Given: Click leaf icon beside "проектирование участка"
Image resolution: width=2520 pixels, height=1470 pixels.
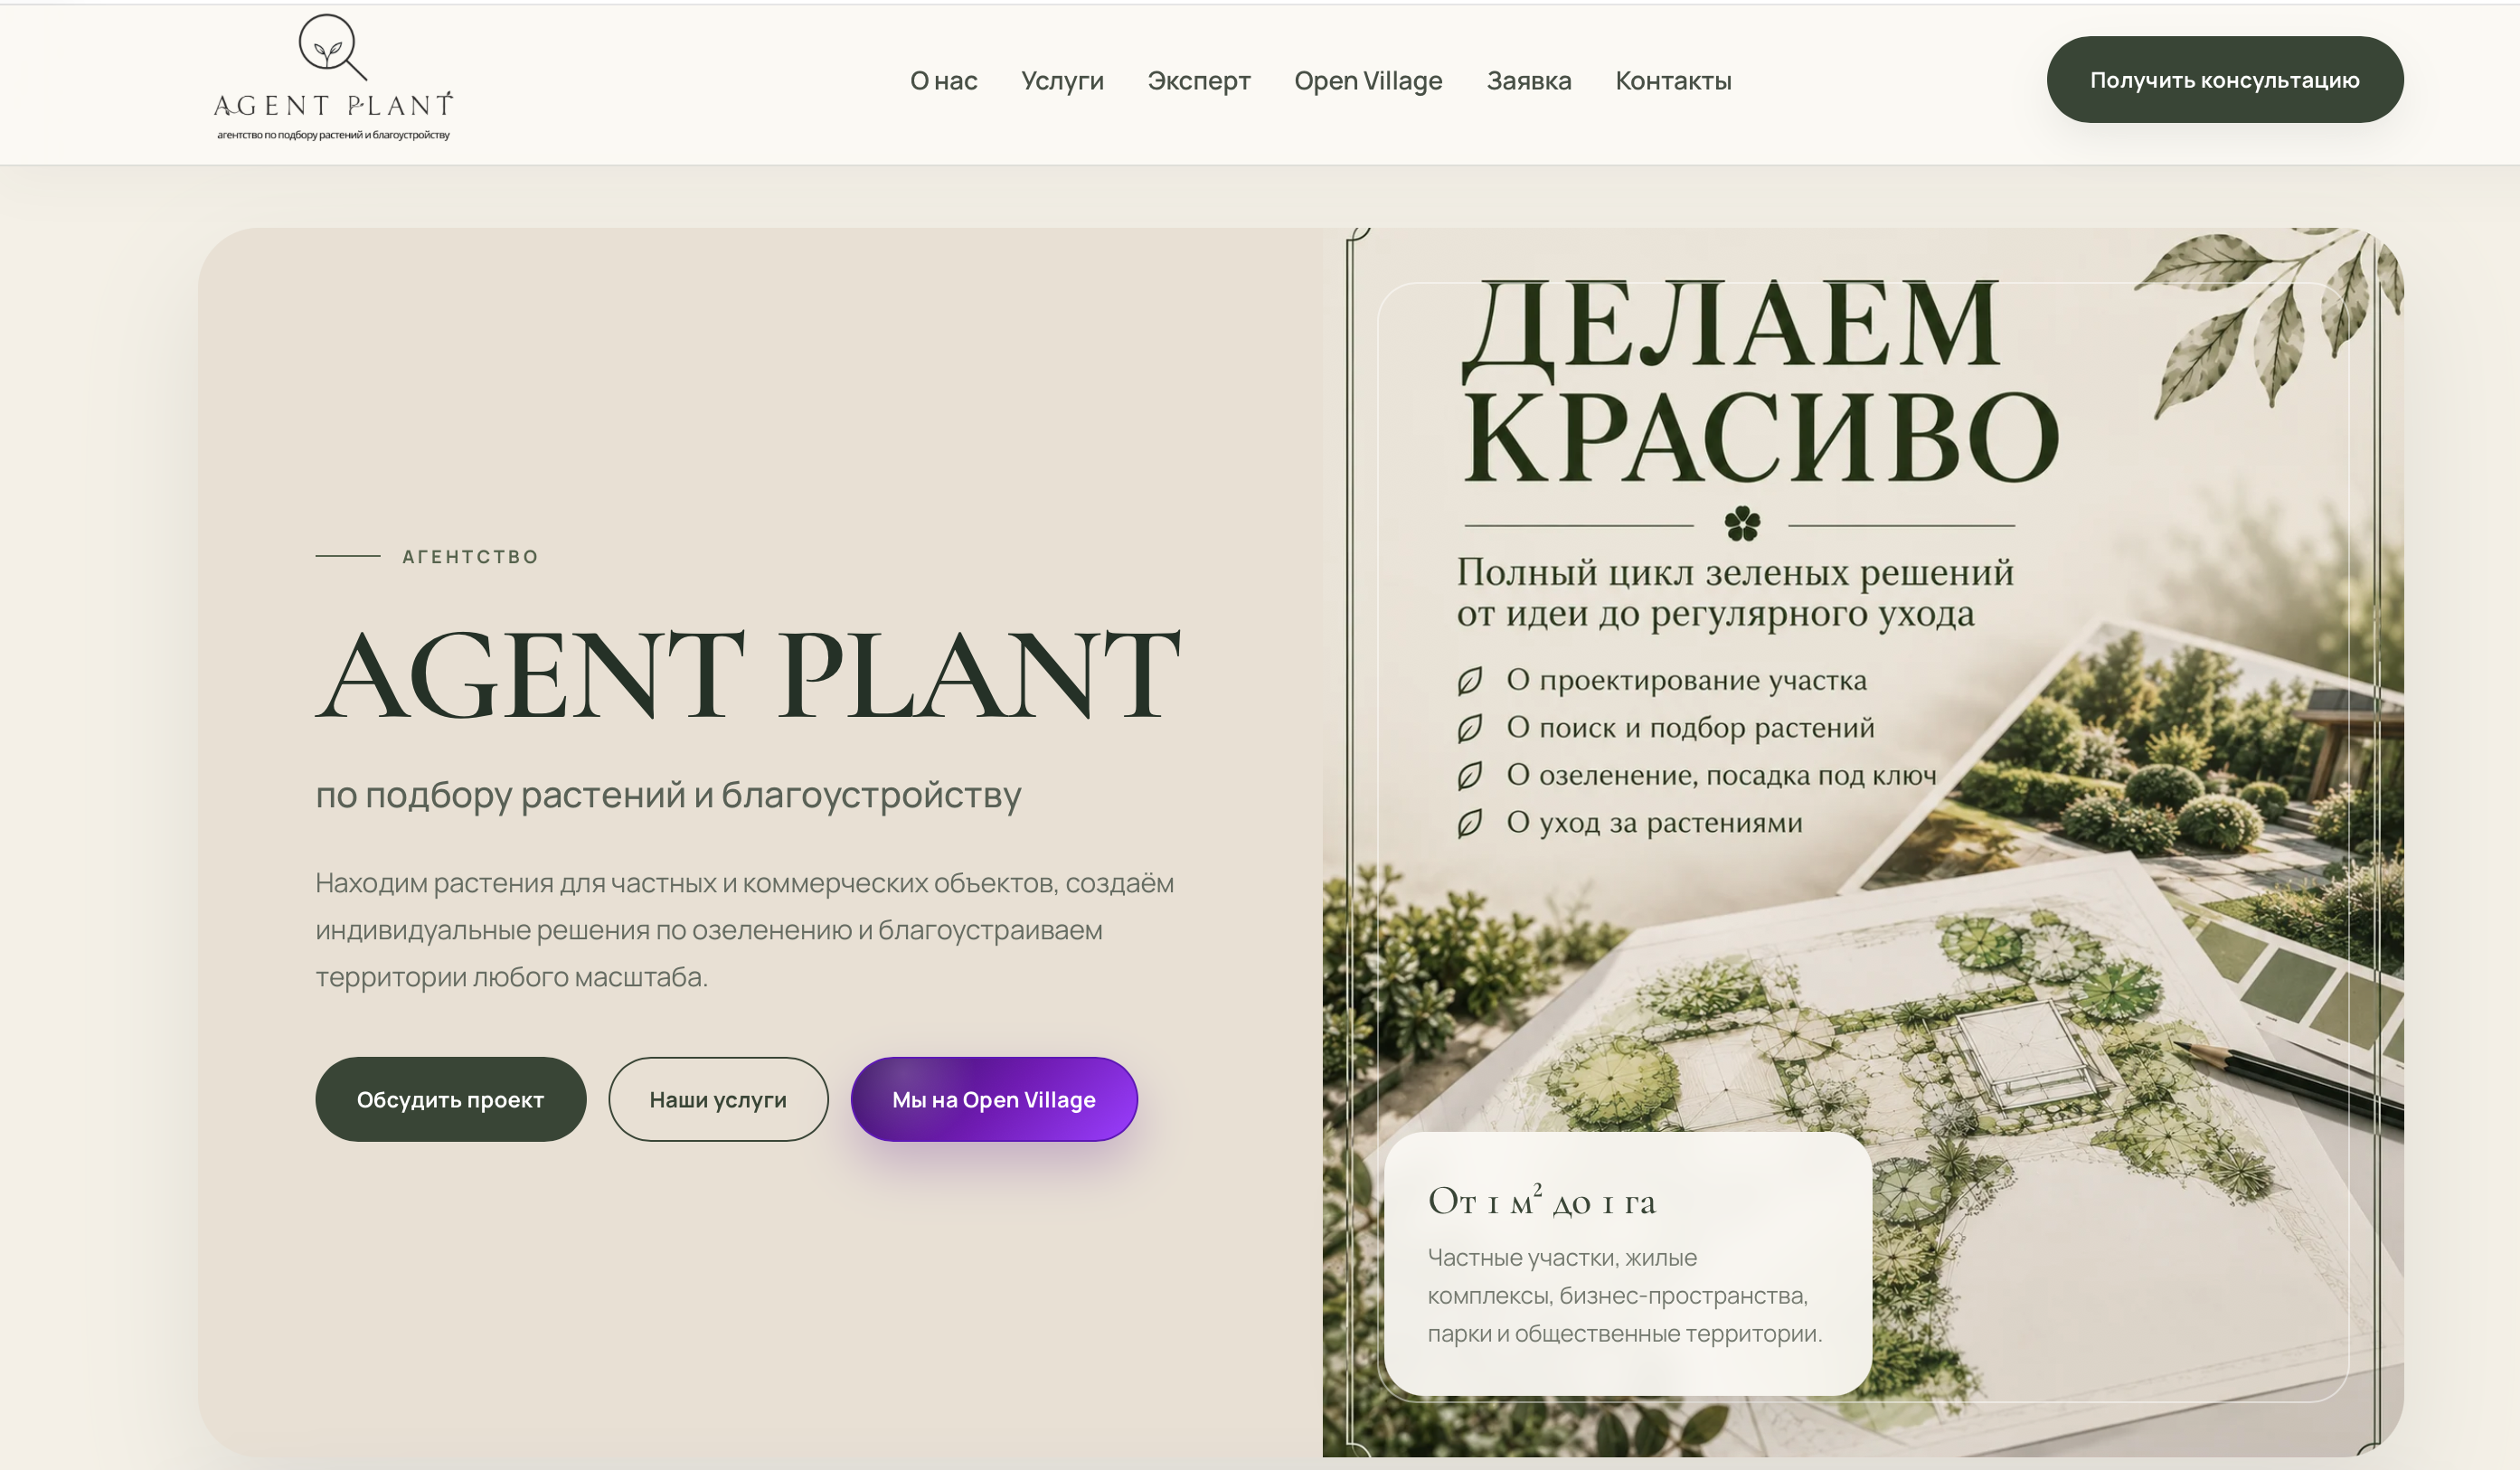Looking at the screenshot, I should tap(1469, 681).
